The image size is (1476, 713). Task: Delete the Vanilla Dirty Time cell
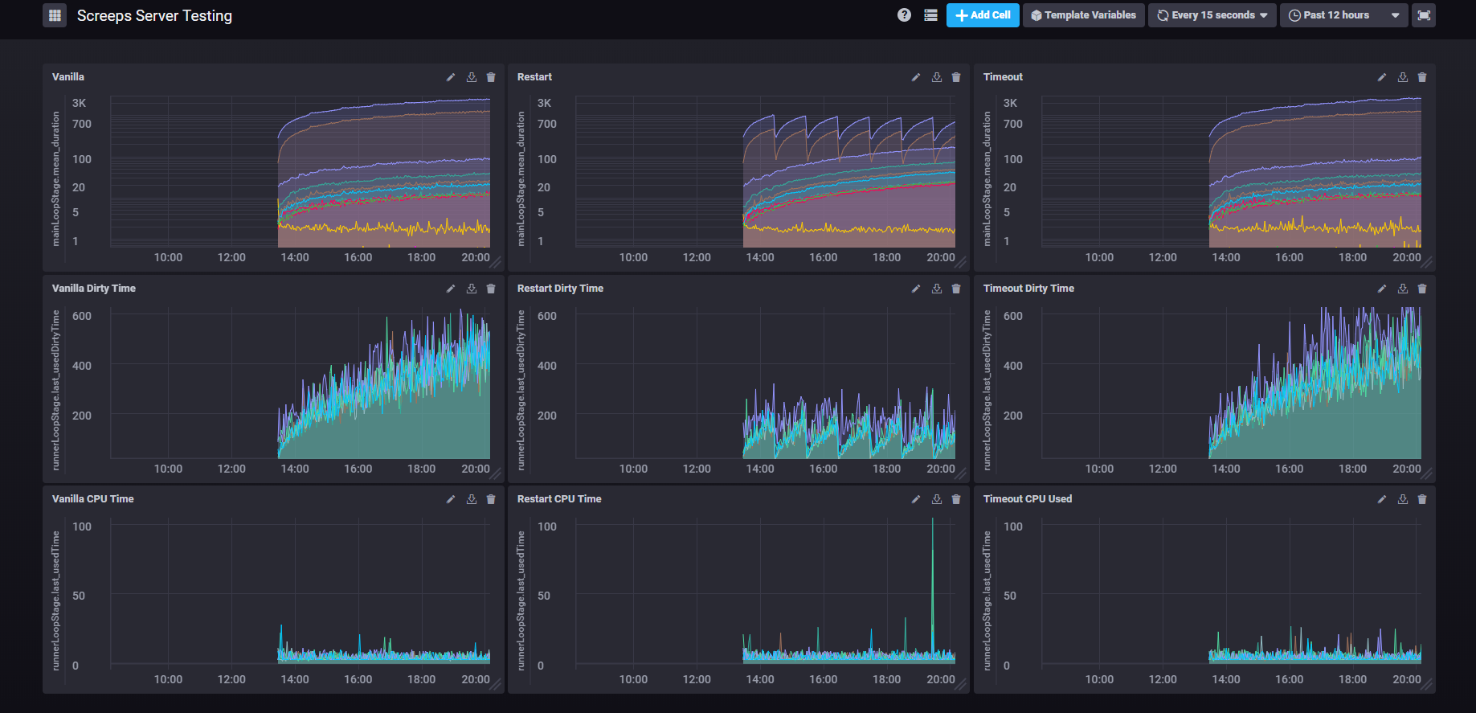click(x=491, y=289)
